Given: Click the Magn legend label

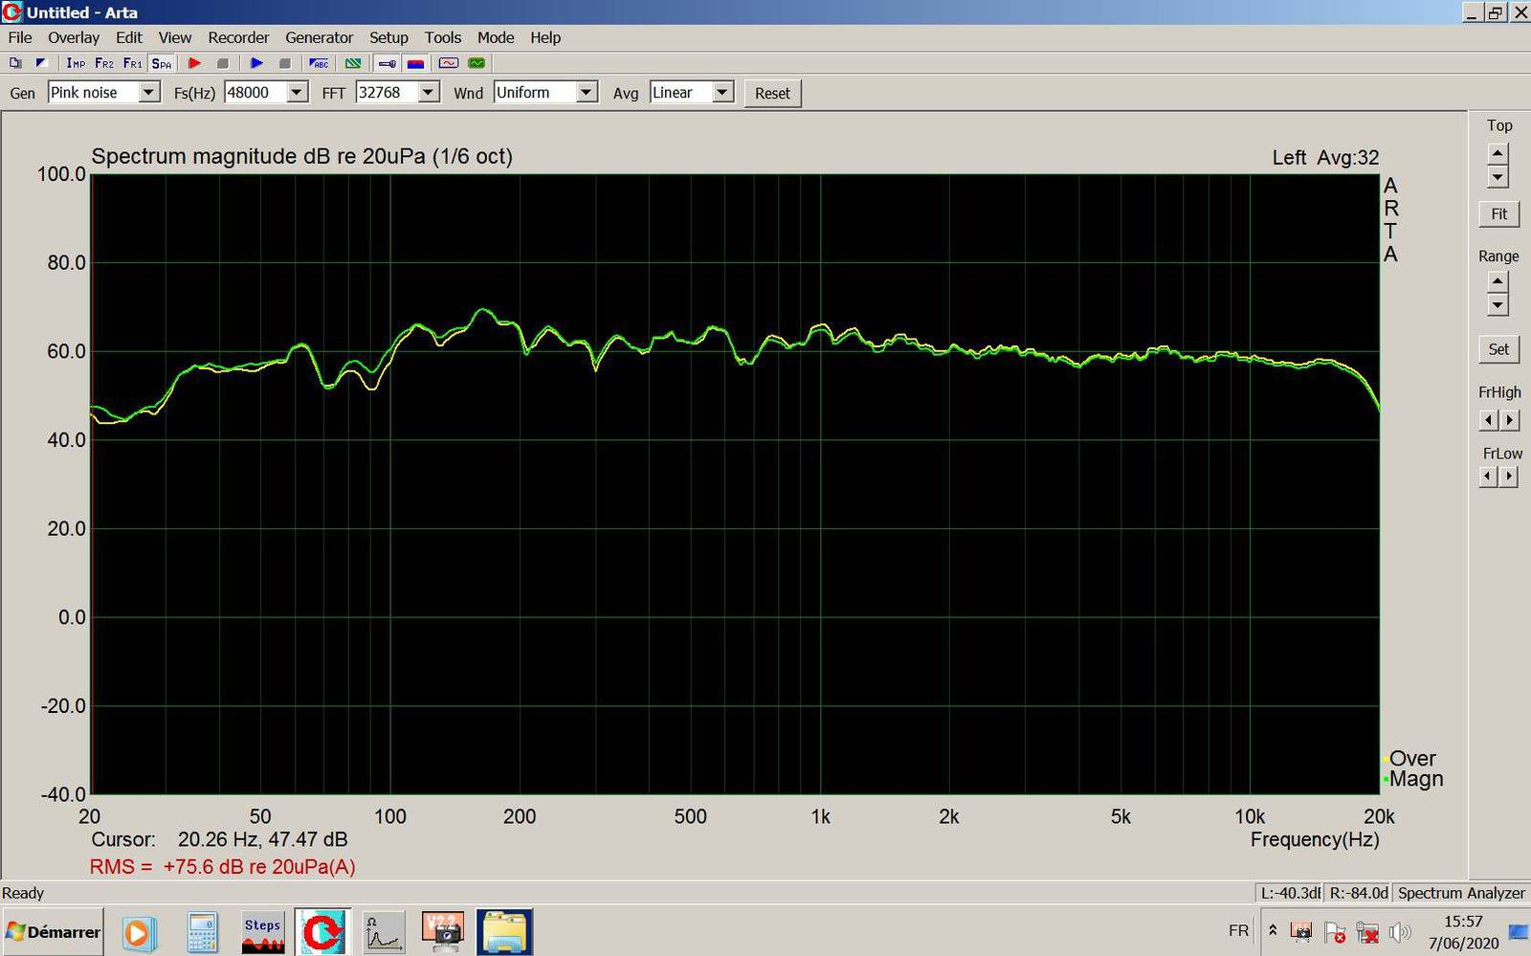Looking at the screenshot, I should (1416, 779).
